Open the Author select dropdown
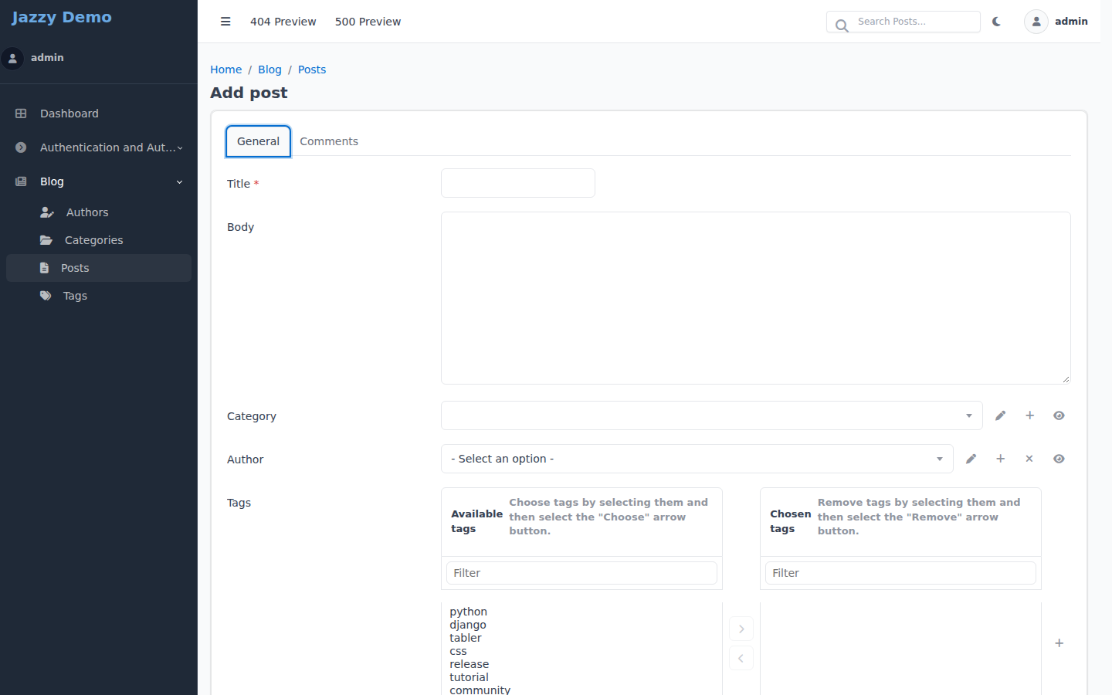Image resolution: width=1112 pixels, height=695 pixels. click(x=697, y=459)
